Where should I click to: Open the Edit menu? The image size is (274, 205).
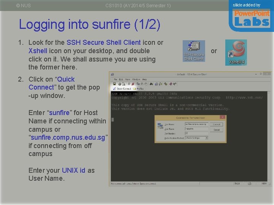tap(121, 79)
